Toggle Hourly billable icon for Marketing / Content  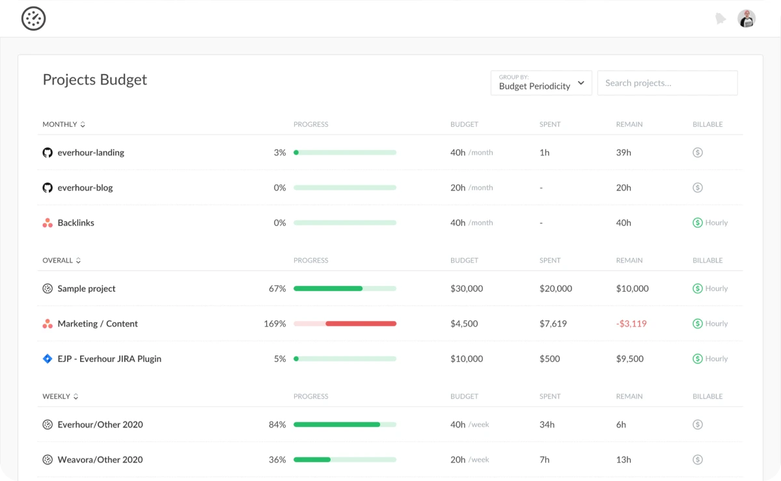click(698, 324)
